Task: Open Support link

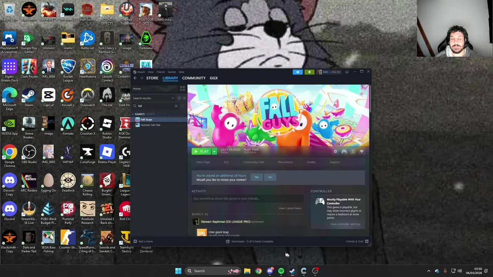Action: click(x=335, y=162)
